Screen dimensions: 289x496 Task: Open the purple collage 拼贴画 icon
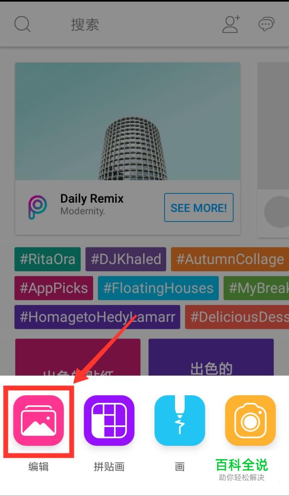(109, 420)
